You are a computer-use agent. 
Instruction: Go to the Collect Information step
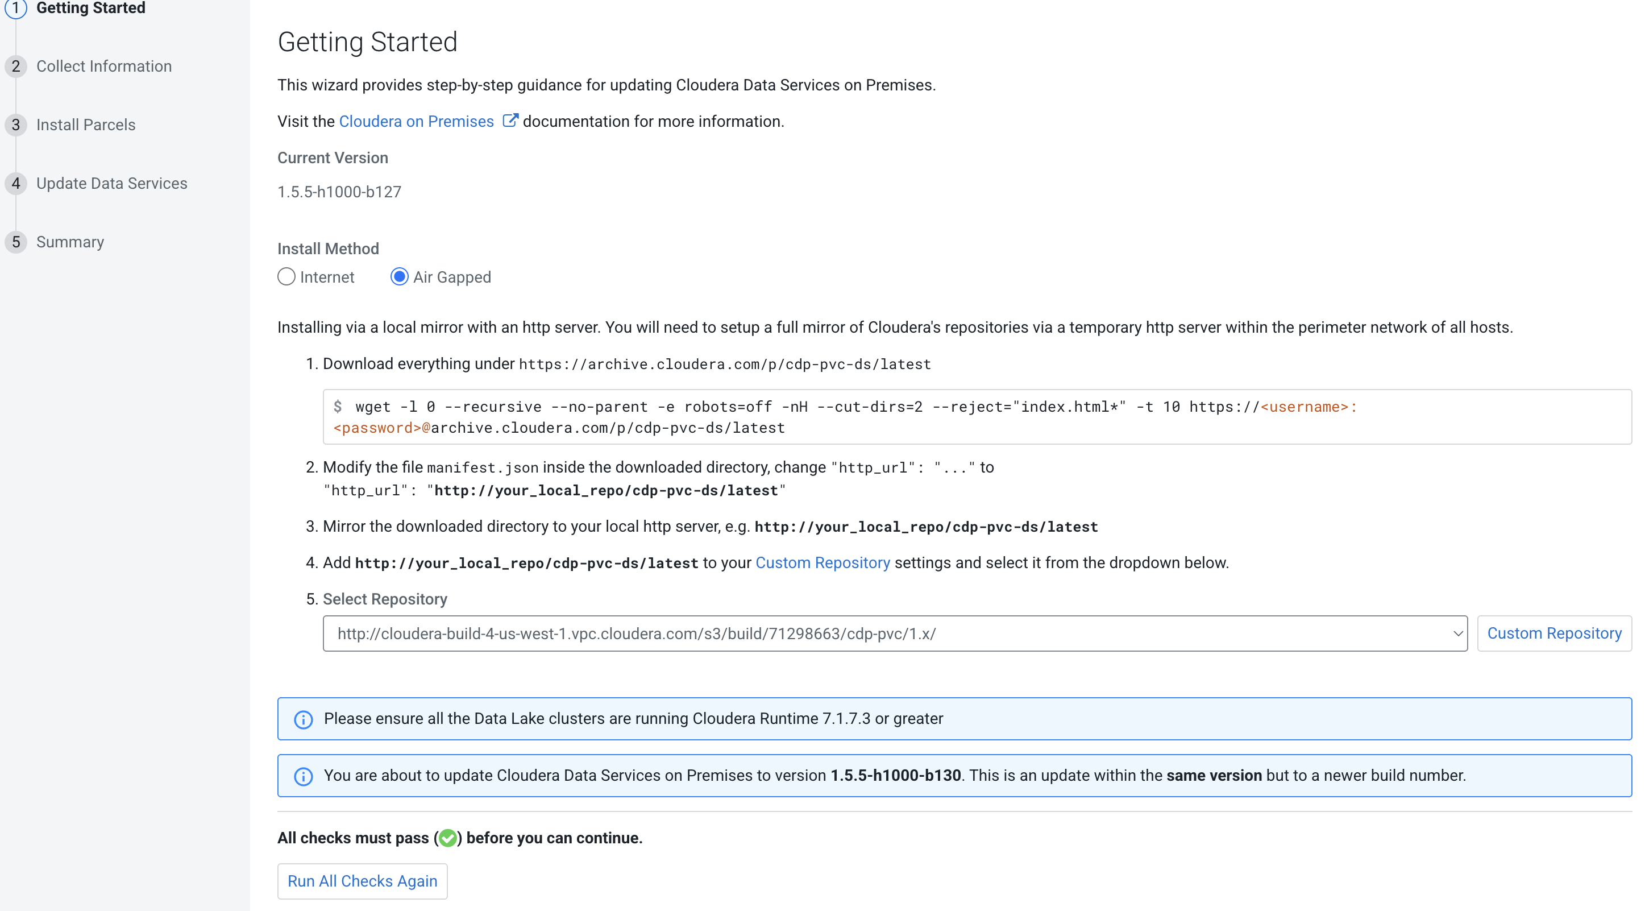coord(104,67)
